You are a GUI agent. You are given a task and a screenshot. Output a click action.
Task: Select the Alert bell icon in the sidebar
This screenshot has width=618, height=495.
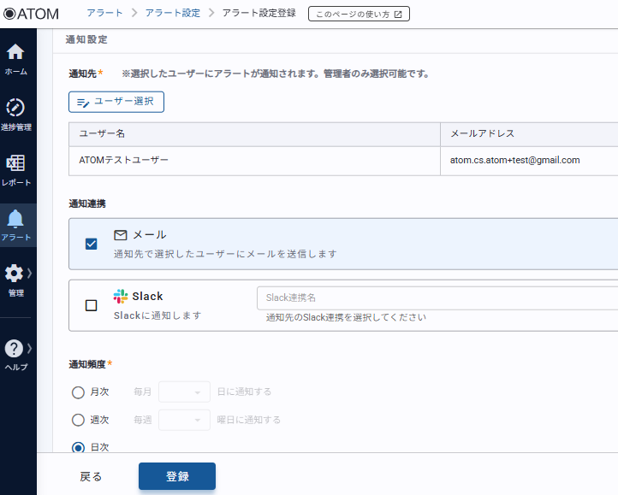tap(15, 219)
